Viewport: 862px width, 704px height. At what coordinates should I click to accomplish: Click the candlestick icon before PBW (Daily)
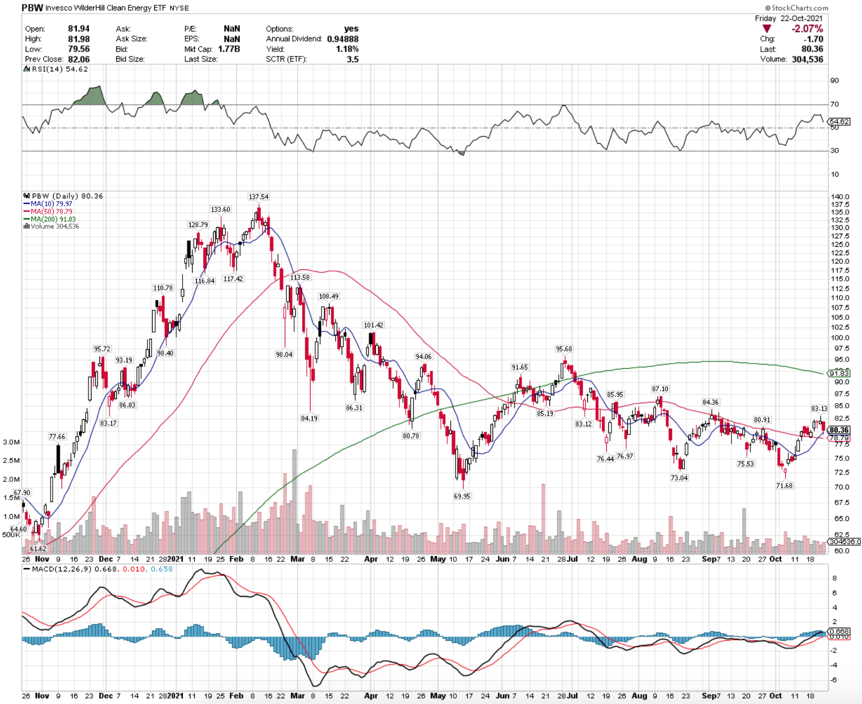(x=26, y=196)
